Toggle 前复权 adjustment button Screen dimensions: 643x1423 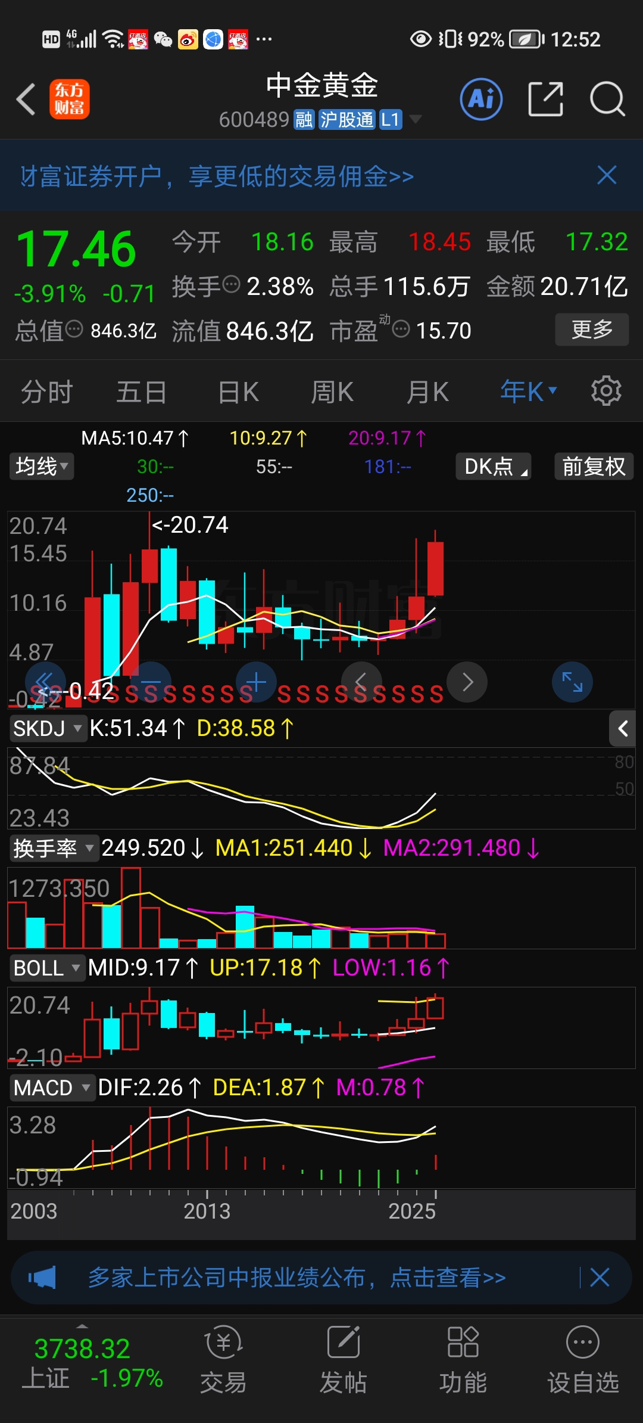594,466
